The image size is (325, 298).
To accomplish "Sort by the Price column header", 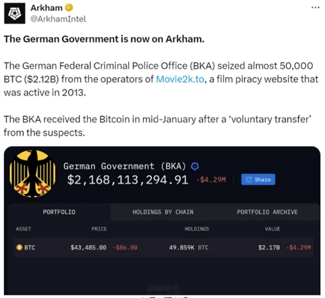I will [x=99, y=229].
